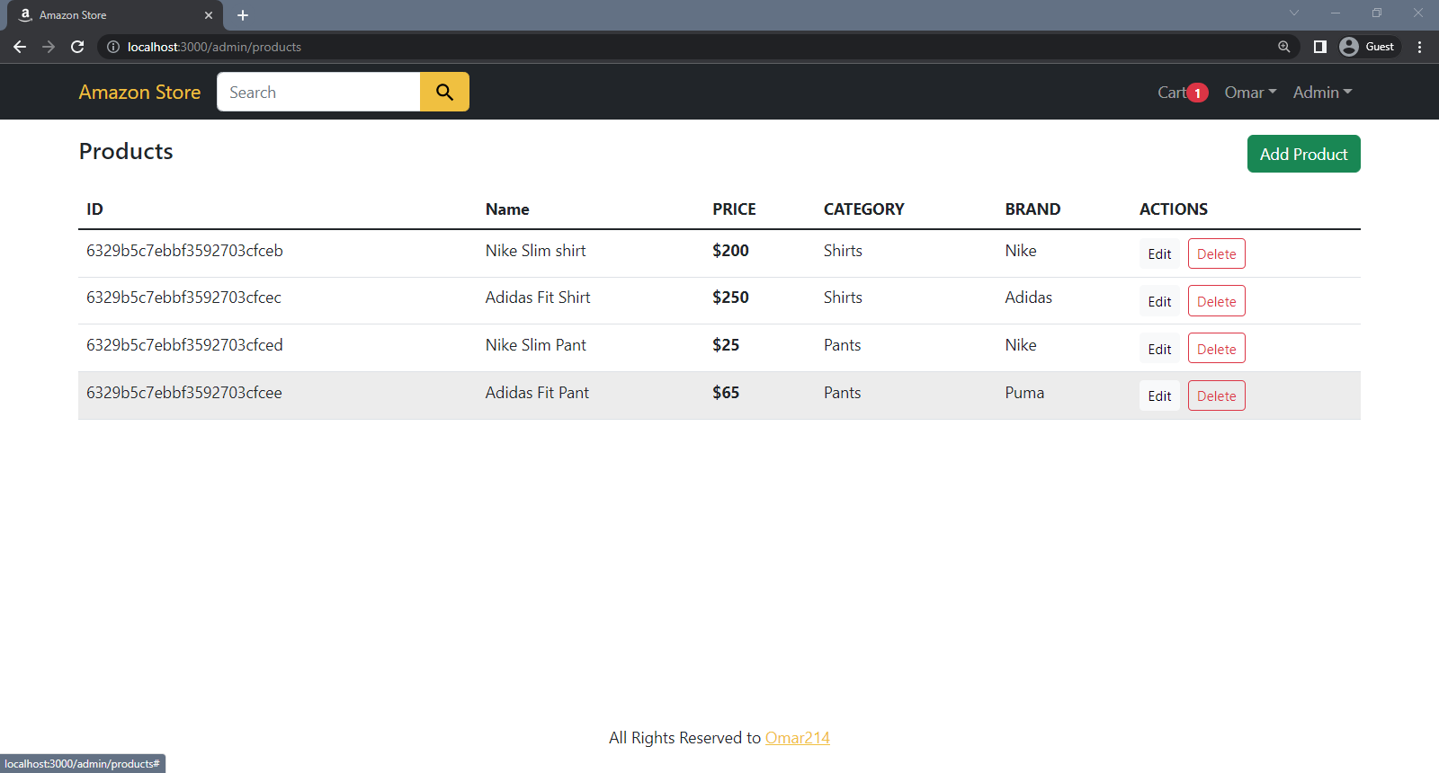The width and height of the screenshot is (1439, 773).
Task: Delete the Adidas Fit Shirt product
Action: pyautogui.click(x=1216, y=301)
